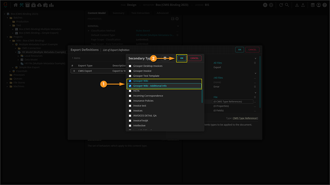Image resolution: width=330 pixels, height=185 pixels.
Task: Click the refresh icon in top bar
Action: coord(281,5)
